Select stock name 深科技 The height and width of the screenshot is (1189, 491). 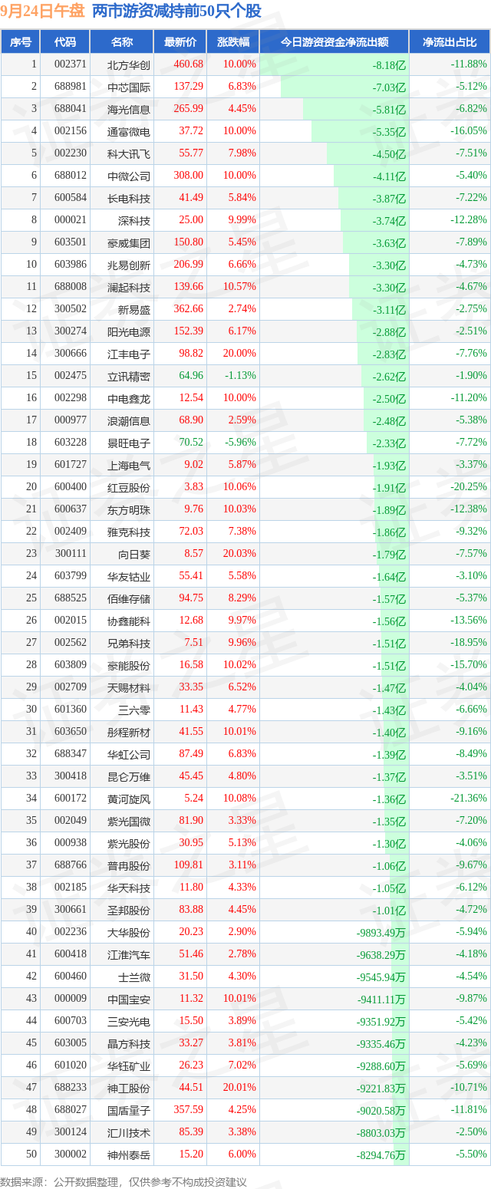click(135, 220)
